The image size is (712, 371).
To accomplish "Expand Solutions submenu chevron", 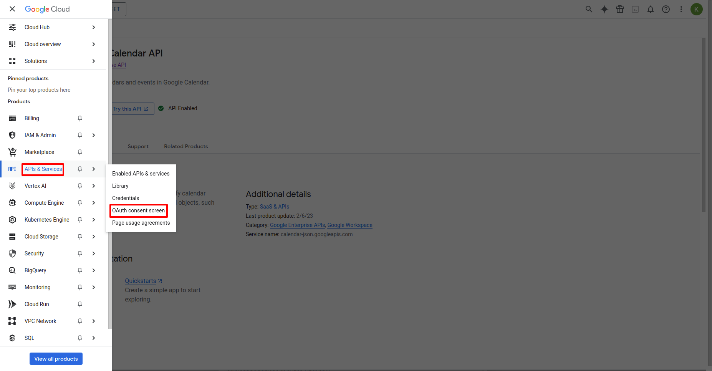I will (x=94, y=61).
